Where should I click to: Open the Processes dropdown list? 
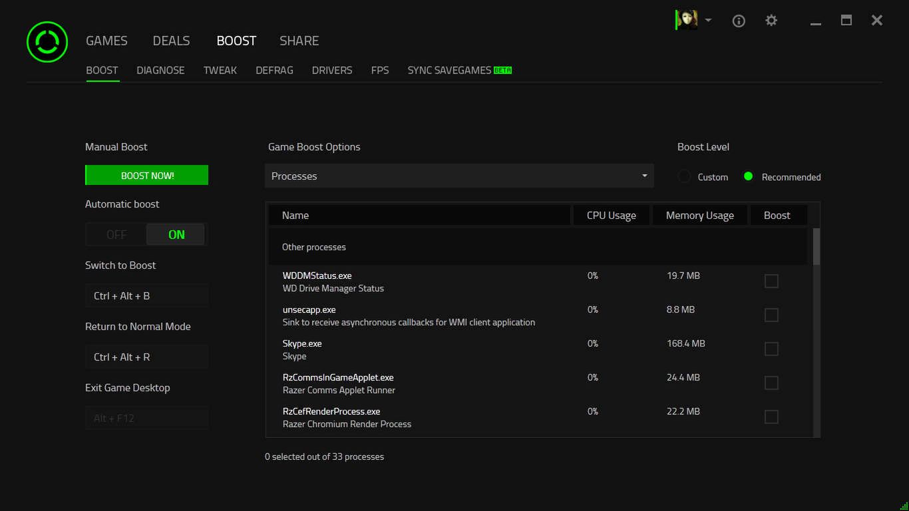click(459, 176)
